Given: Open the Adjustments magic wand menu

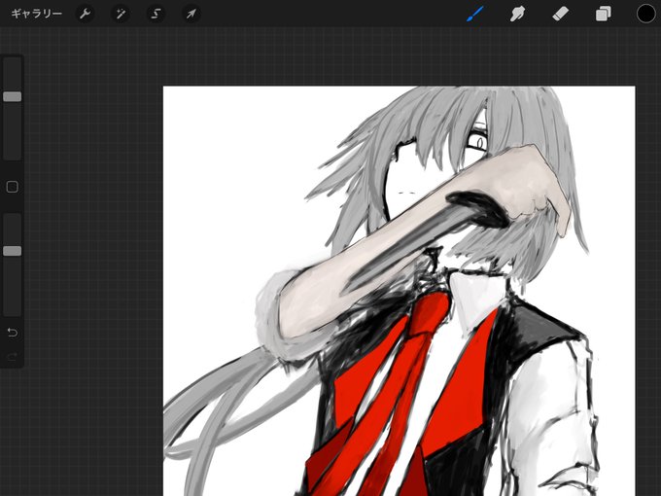Looking at the screenshot, I should (x=121, y=14).
